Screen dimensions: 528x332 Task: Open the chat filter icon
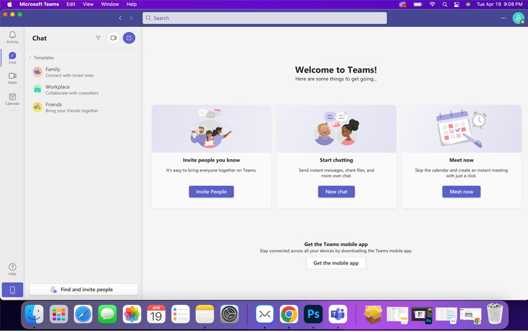[98, 38]
